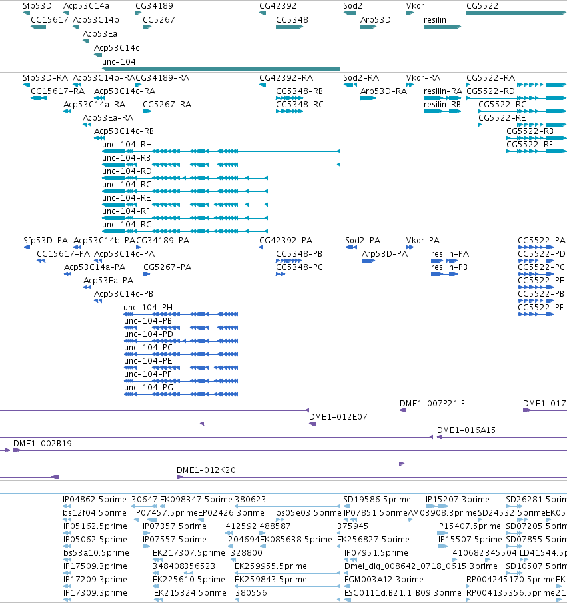The height and width of the screenshot is (603, 567).
Task: Click the unc-104 gene label
Action: [x=119, y=61]
